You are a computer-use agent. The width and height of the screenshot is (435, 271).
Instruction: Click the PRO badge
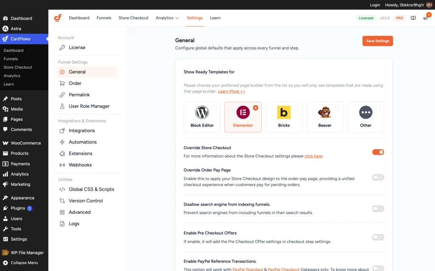(x=399, y=18)
